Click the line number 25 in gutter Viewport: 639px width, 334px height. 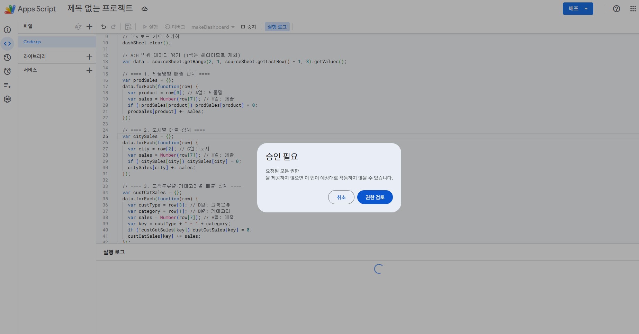point(105,137)
